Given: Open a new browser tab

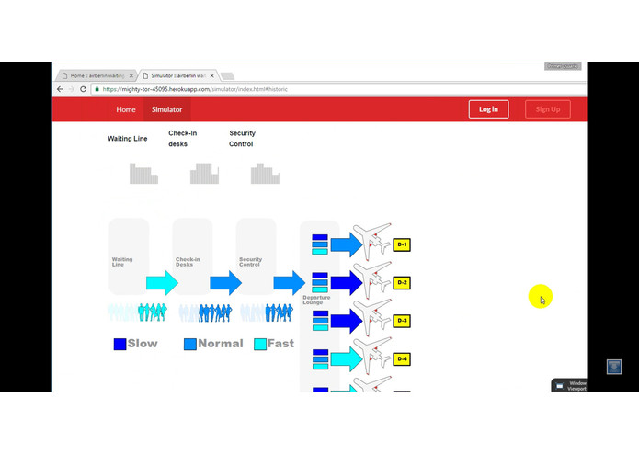Looking at the screenshot, I should click(x=227, y=76).
